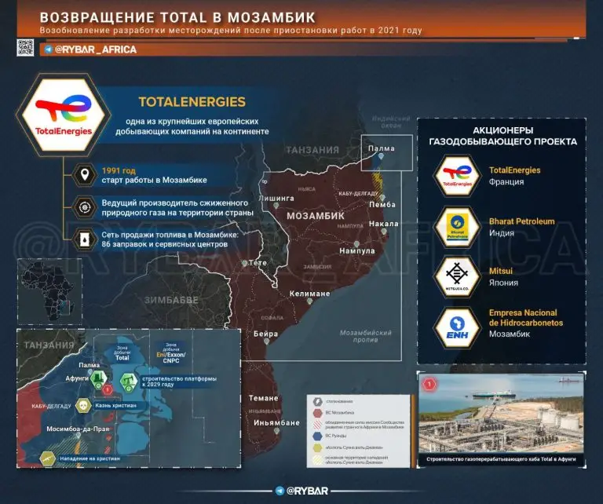This screenshot has width=603, height=504.
Task: Click the TotalEnergies Франция shareholder name
Action: click(x=514, y=170)
